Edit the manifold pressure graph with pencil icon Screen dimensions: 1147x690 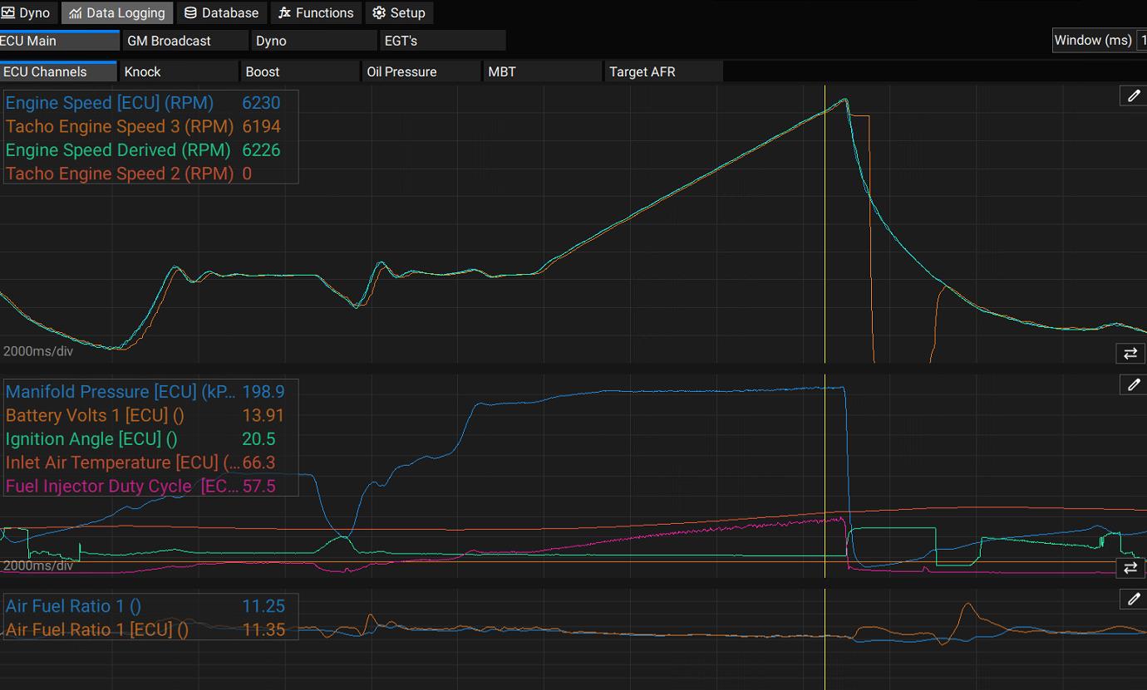pos(1133,384)
